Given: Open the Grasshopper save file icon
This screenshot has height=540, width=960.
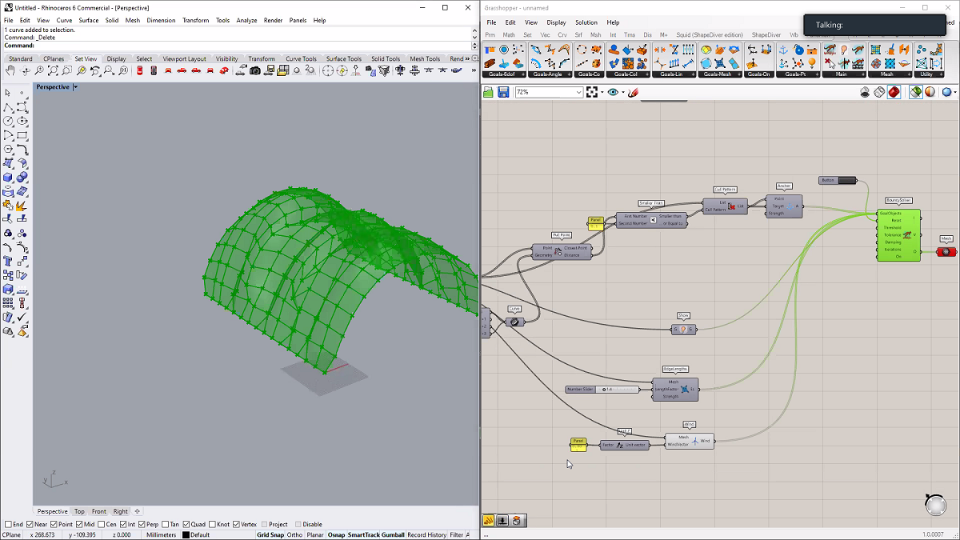Looking at the screenshot, I should 503,91.
